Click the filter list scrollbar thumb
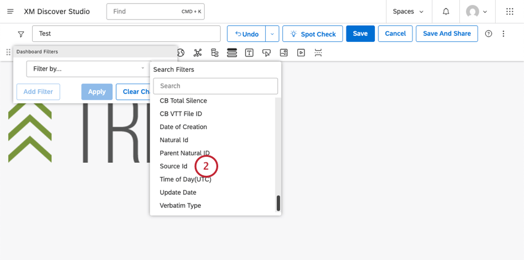 [x=279, y=203]
